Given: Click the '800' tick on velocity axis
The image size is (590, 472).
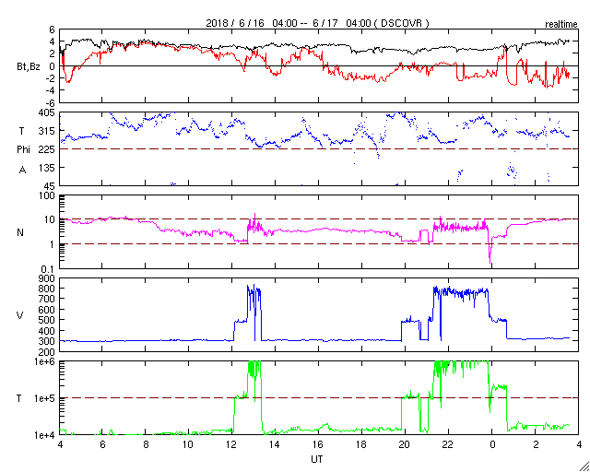Looking at the screenshot, I should pos(48,289).
